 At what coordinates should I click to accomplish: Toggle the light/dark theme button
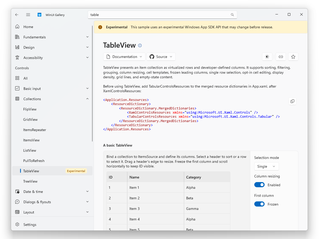(x=267, y=57)
